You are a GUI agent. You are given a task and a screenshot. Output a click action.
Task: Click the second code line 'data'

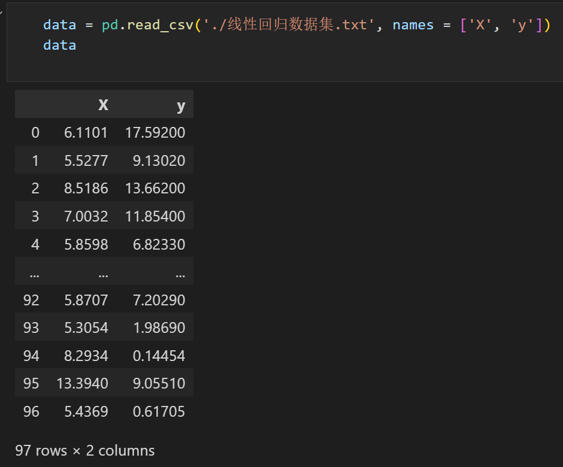coord(60,46)
